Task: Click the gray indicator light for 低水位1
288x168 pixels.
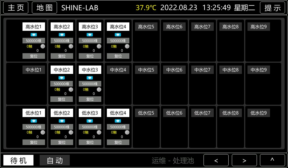Action: (x=43, y=132)
